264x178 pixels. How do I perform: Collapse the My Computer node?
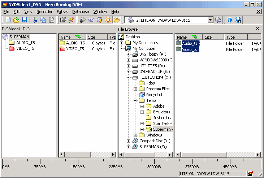pos(121,48)
